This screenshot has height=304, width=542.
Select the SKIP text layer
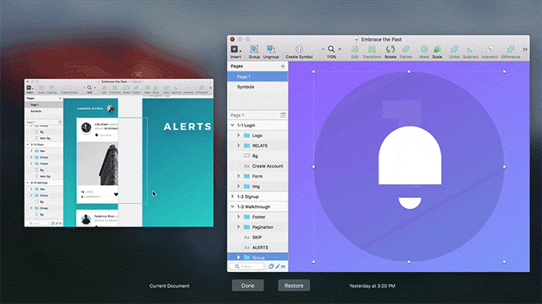(257, 238)
